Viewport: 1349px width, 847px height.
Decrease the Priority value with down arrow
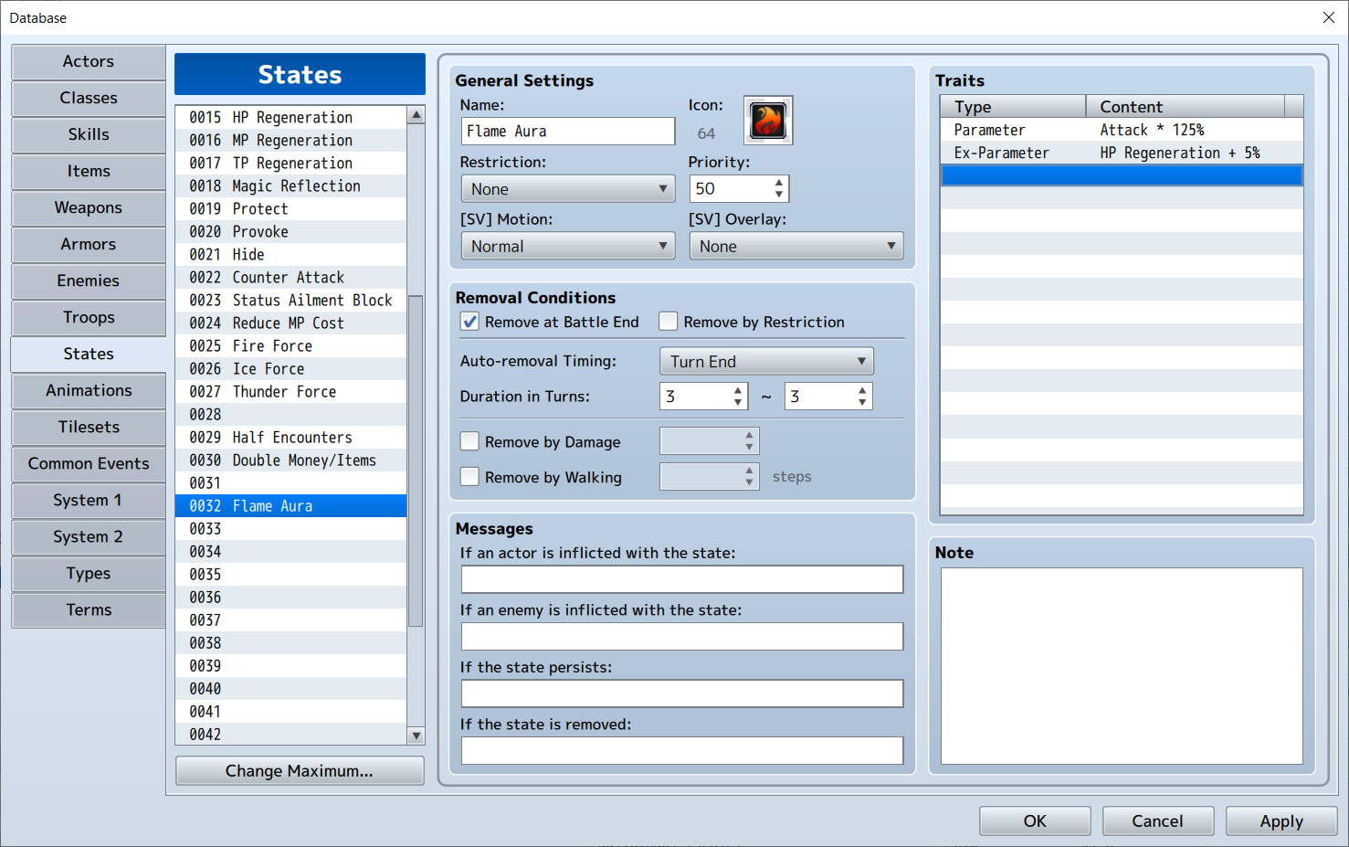778,195
